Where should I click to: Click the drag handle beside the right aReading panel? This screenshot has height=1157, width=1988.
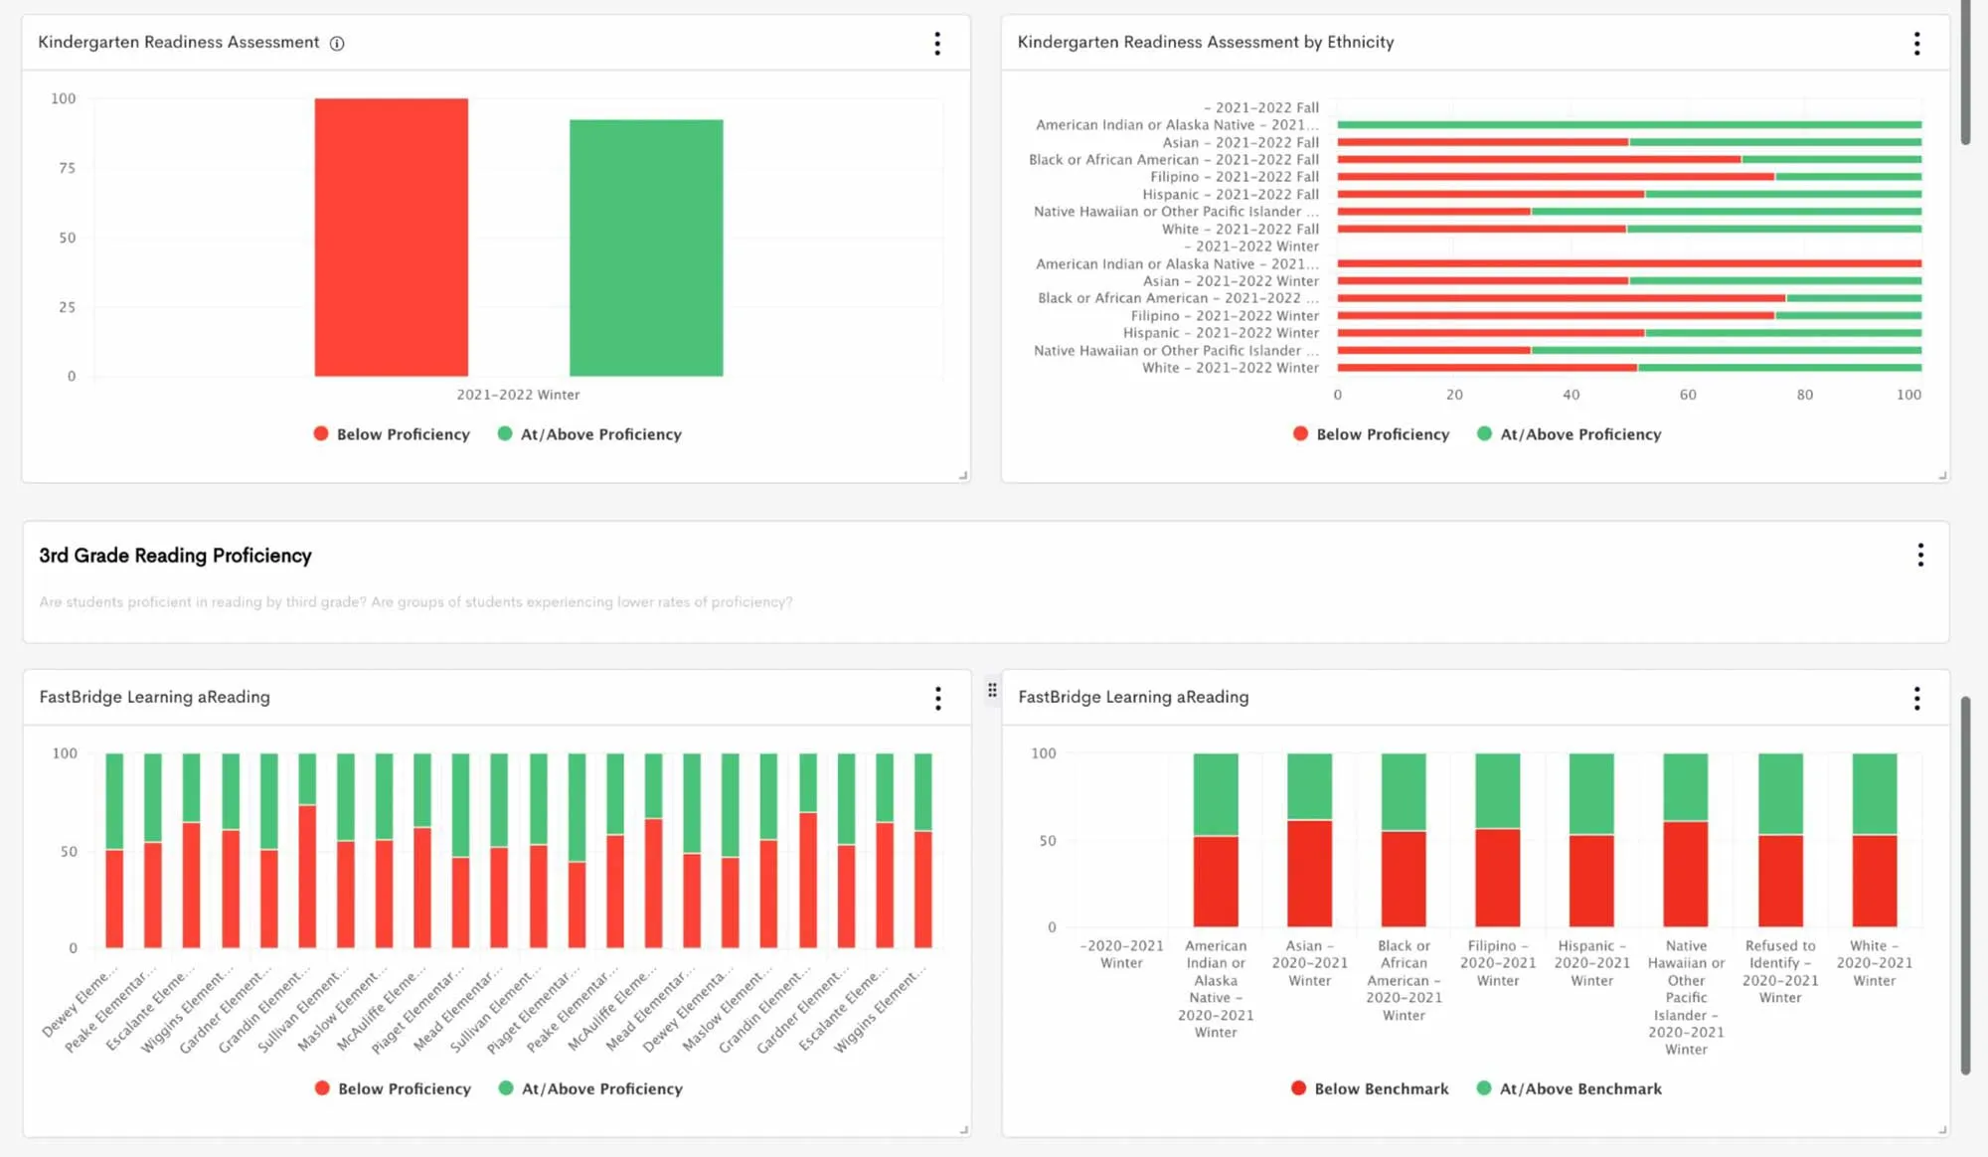click(x=991, y=690)
